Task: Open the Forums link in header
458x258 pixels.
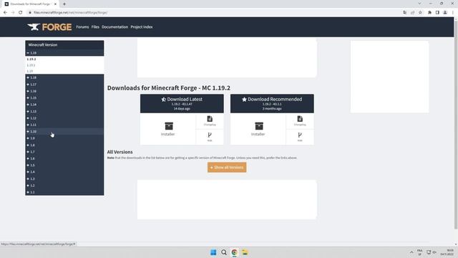Action: coord(82,27)
